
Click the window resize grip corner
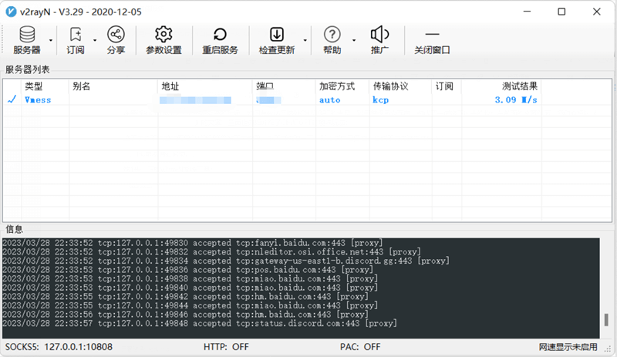[x=609, y=349]
